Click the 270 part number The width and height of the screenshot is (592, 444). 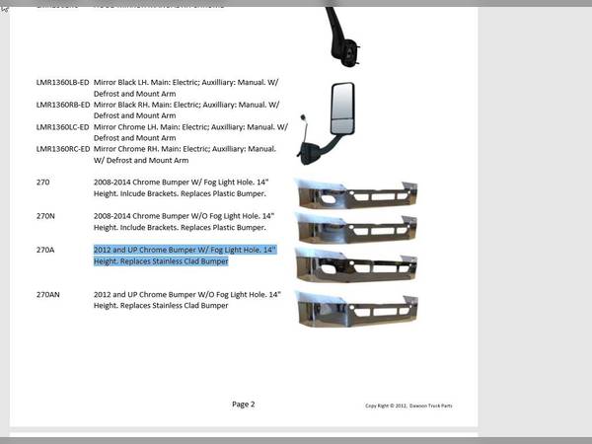pos(43,183)
